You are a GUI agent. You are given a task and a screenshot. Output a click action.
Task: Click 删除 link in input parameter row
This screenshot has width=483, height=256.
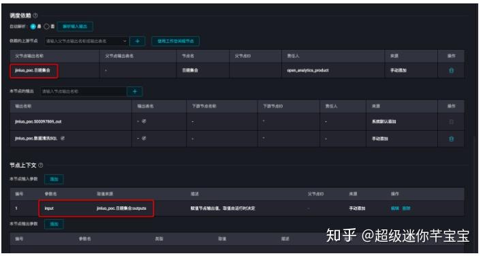(406, 208)
